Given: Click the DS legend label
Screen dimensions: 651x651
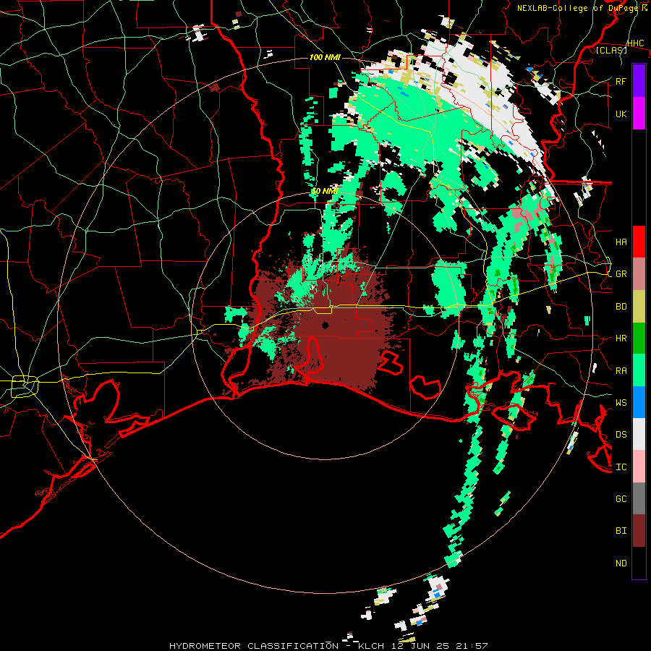Looking at the screenshot, I should pyautogui.click(x=621, y=435).
